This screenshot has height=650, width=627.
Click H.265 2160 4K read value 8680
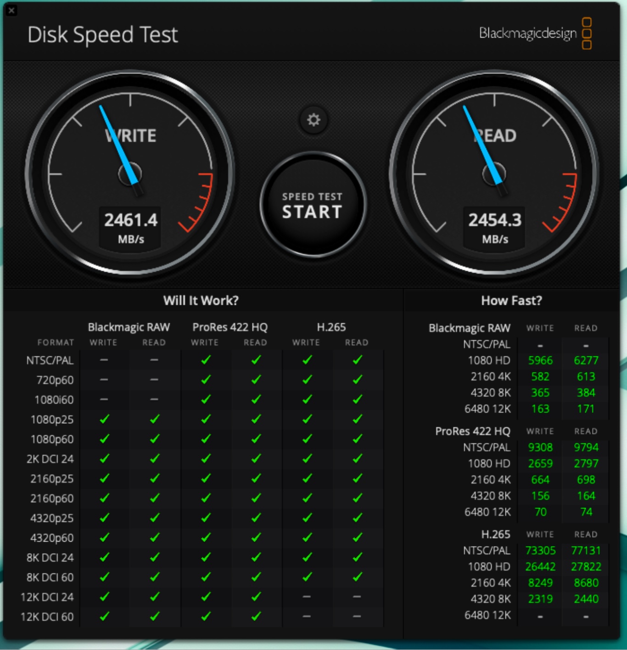coord(586,583)
